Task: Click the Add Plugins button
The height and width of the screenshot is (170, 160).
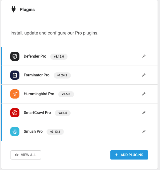Action: [x=129, y=155]
